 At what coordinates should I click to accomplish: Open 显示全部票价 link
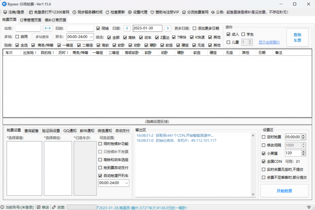tap(269, 42)
